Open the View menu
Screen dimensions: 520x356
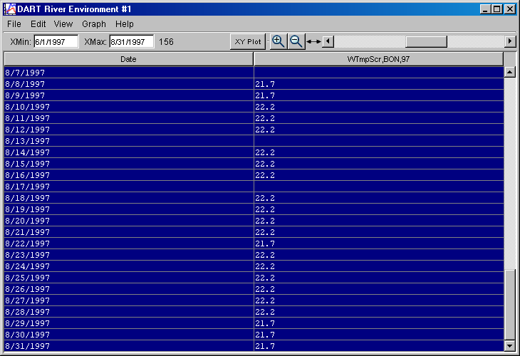pyautogui.click(x=63, y=24)
